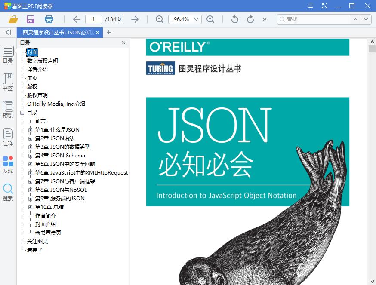Expand the 第6章 XMLHttpRequest node
376x285 pixels.
(x=30, y=173)
